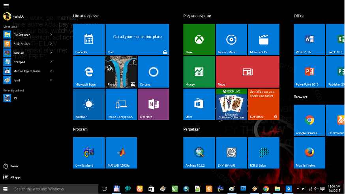Open the UC Browser tile
This screenshot has width=345, height=194.
coord(335,120)
